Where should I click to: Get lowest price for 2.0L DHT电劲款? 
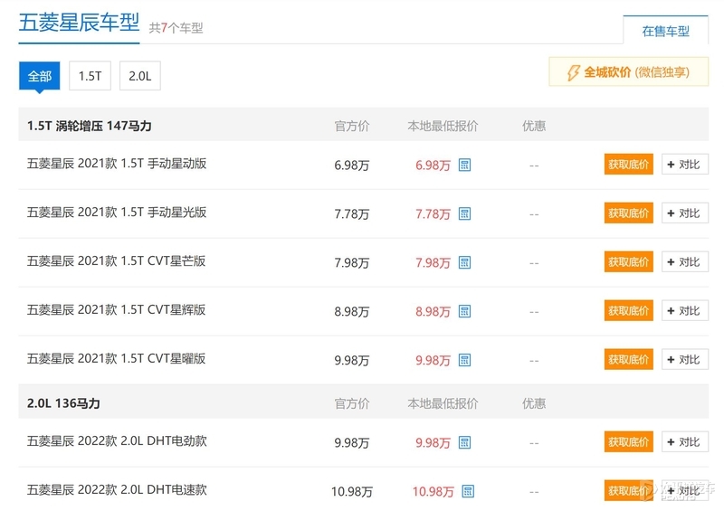(x=628, y=442)
